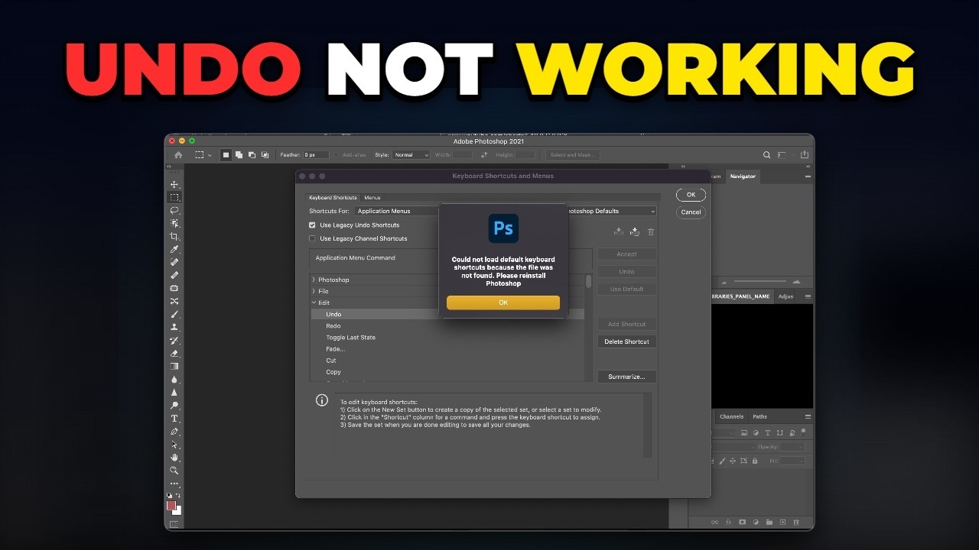Select the Crop tool
The image size is (979, 550).
coord(174,236)
